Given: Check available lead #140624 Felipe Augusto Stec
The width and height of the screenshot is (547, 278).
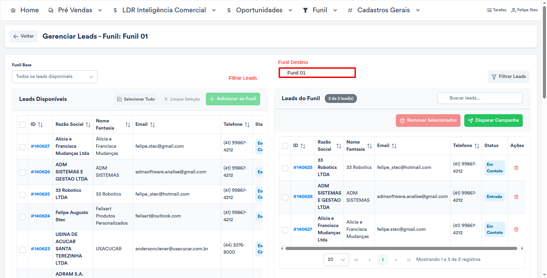Looking at the screenshot, I should tap(23, 217).
